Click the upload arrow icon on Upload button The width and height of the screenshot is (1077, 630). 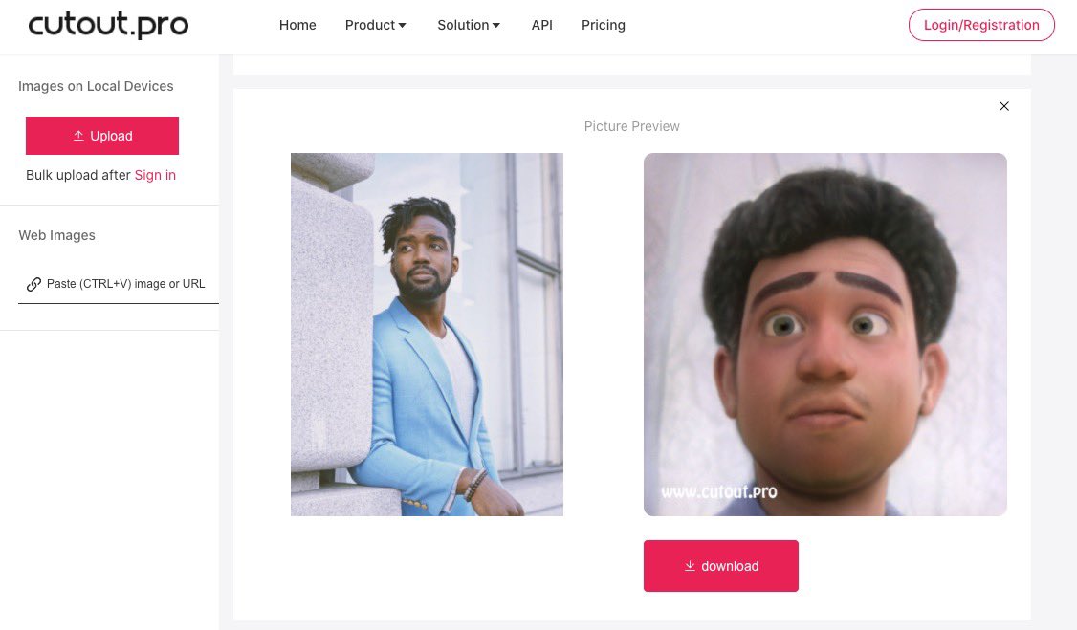pyautogui.click(x=78, y=136)
